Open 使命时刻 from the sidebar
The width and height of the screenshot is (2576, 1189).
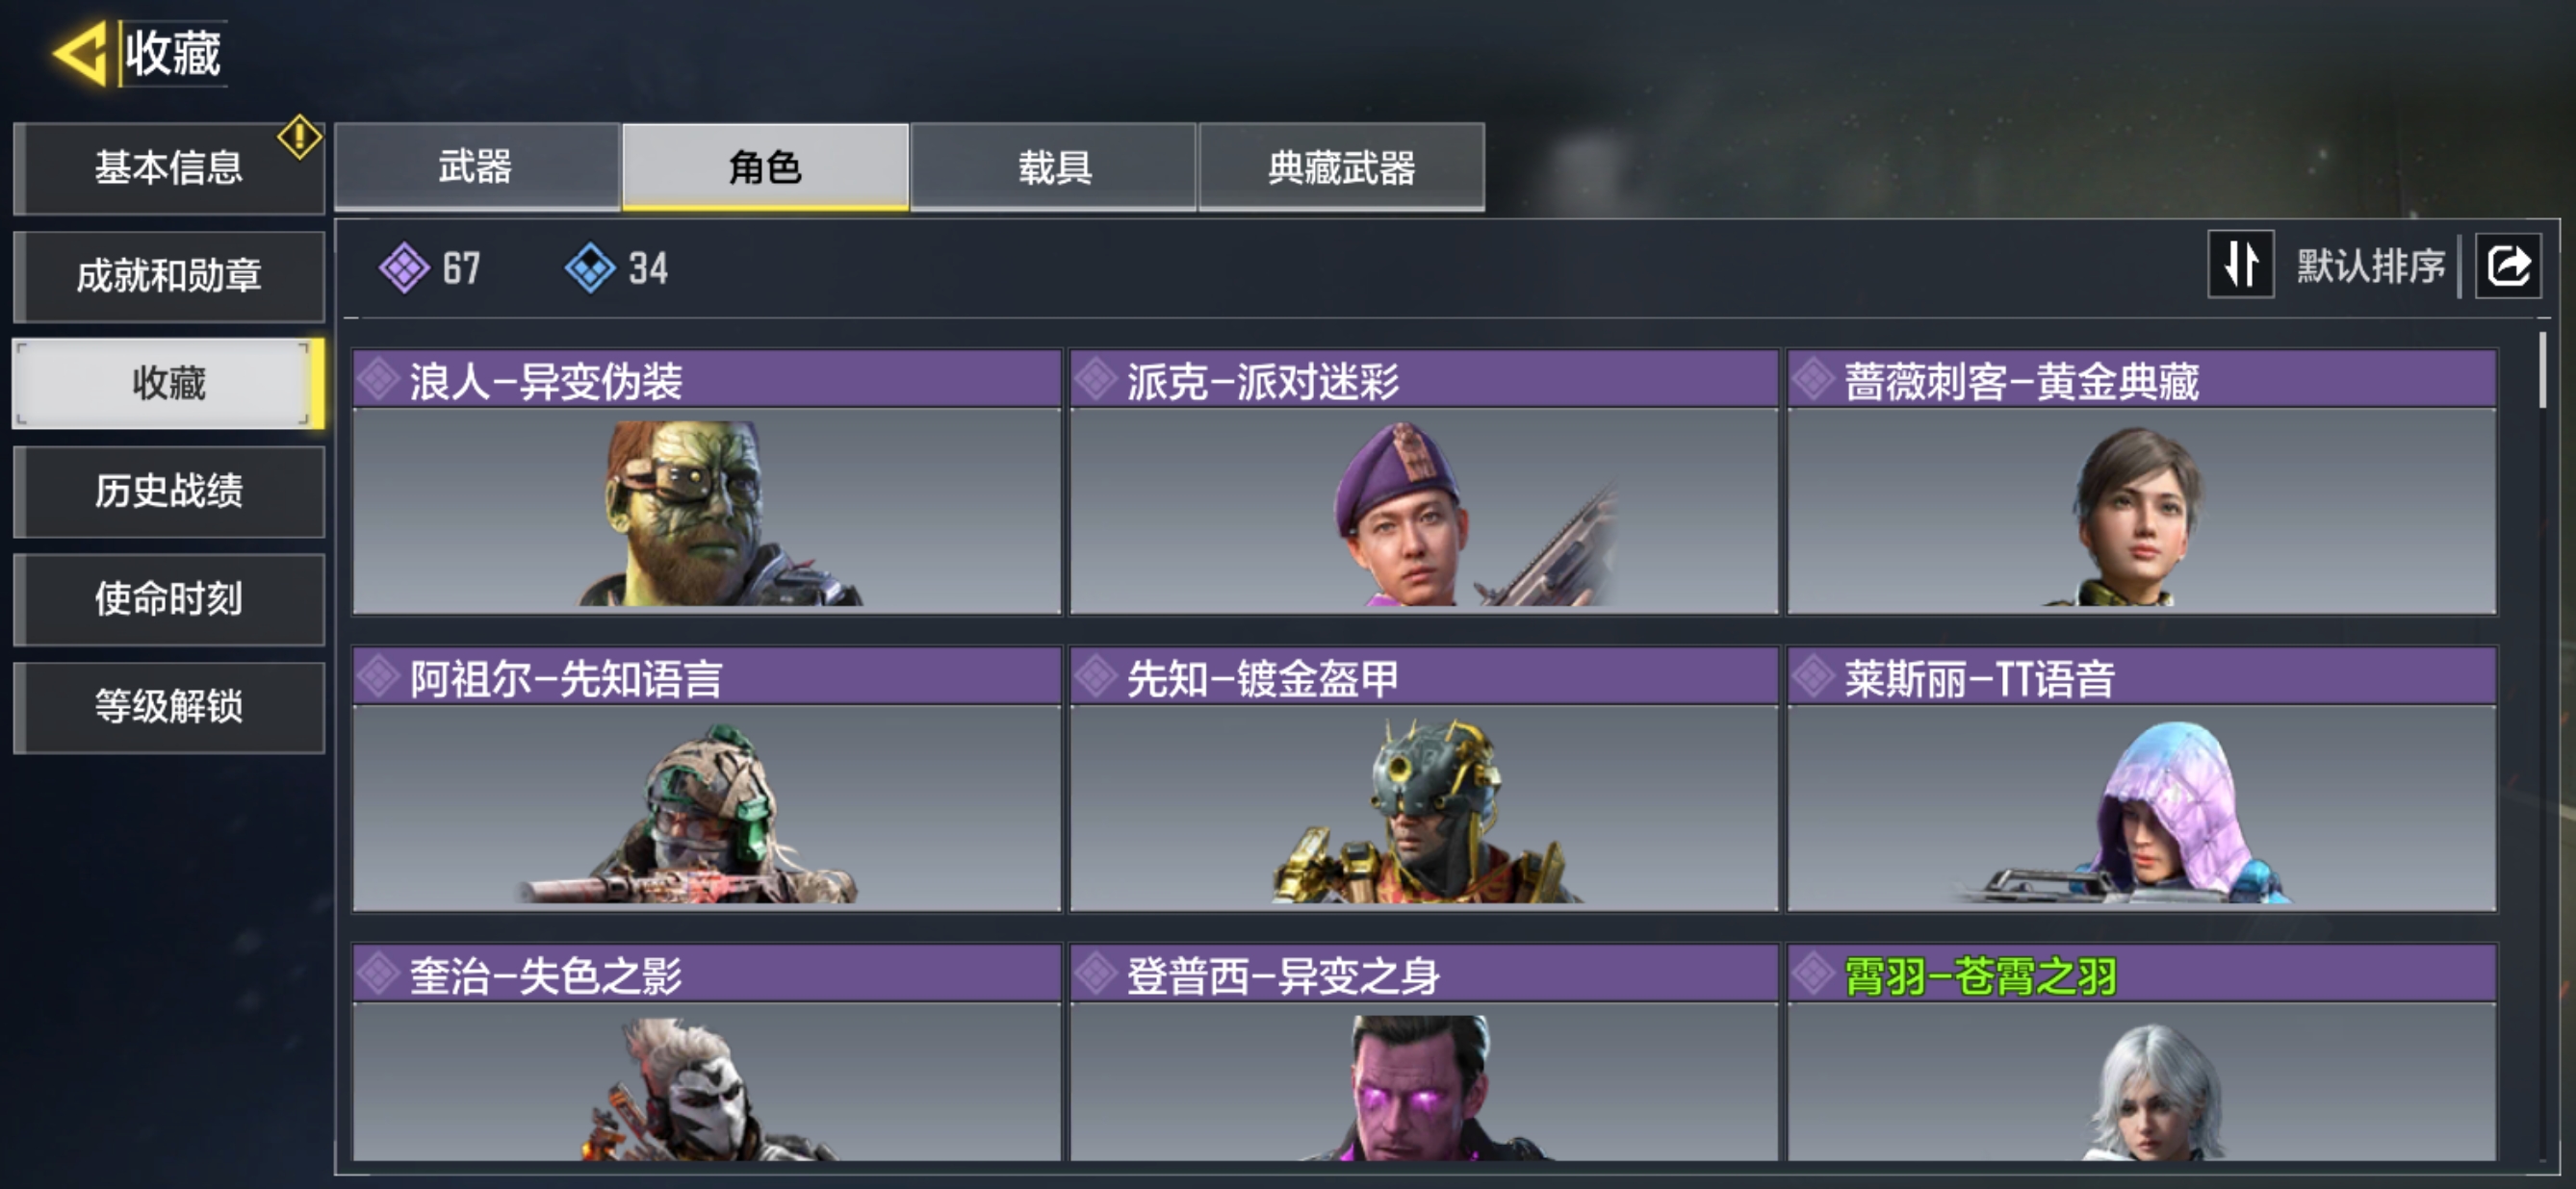(x=169, y=599)
